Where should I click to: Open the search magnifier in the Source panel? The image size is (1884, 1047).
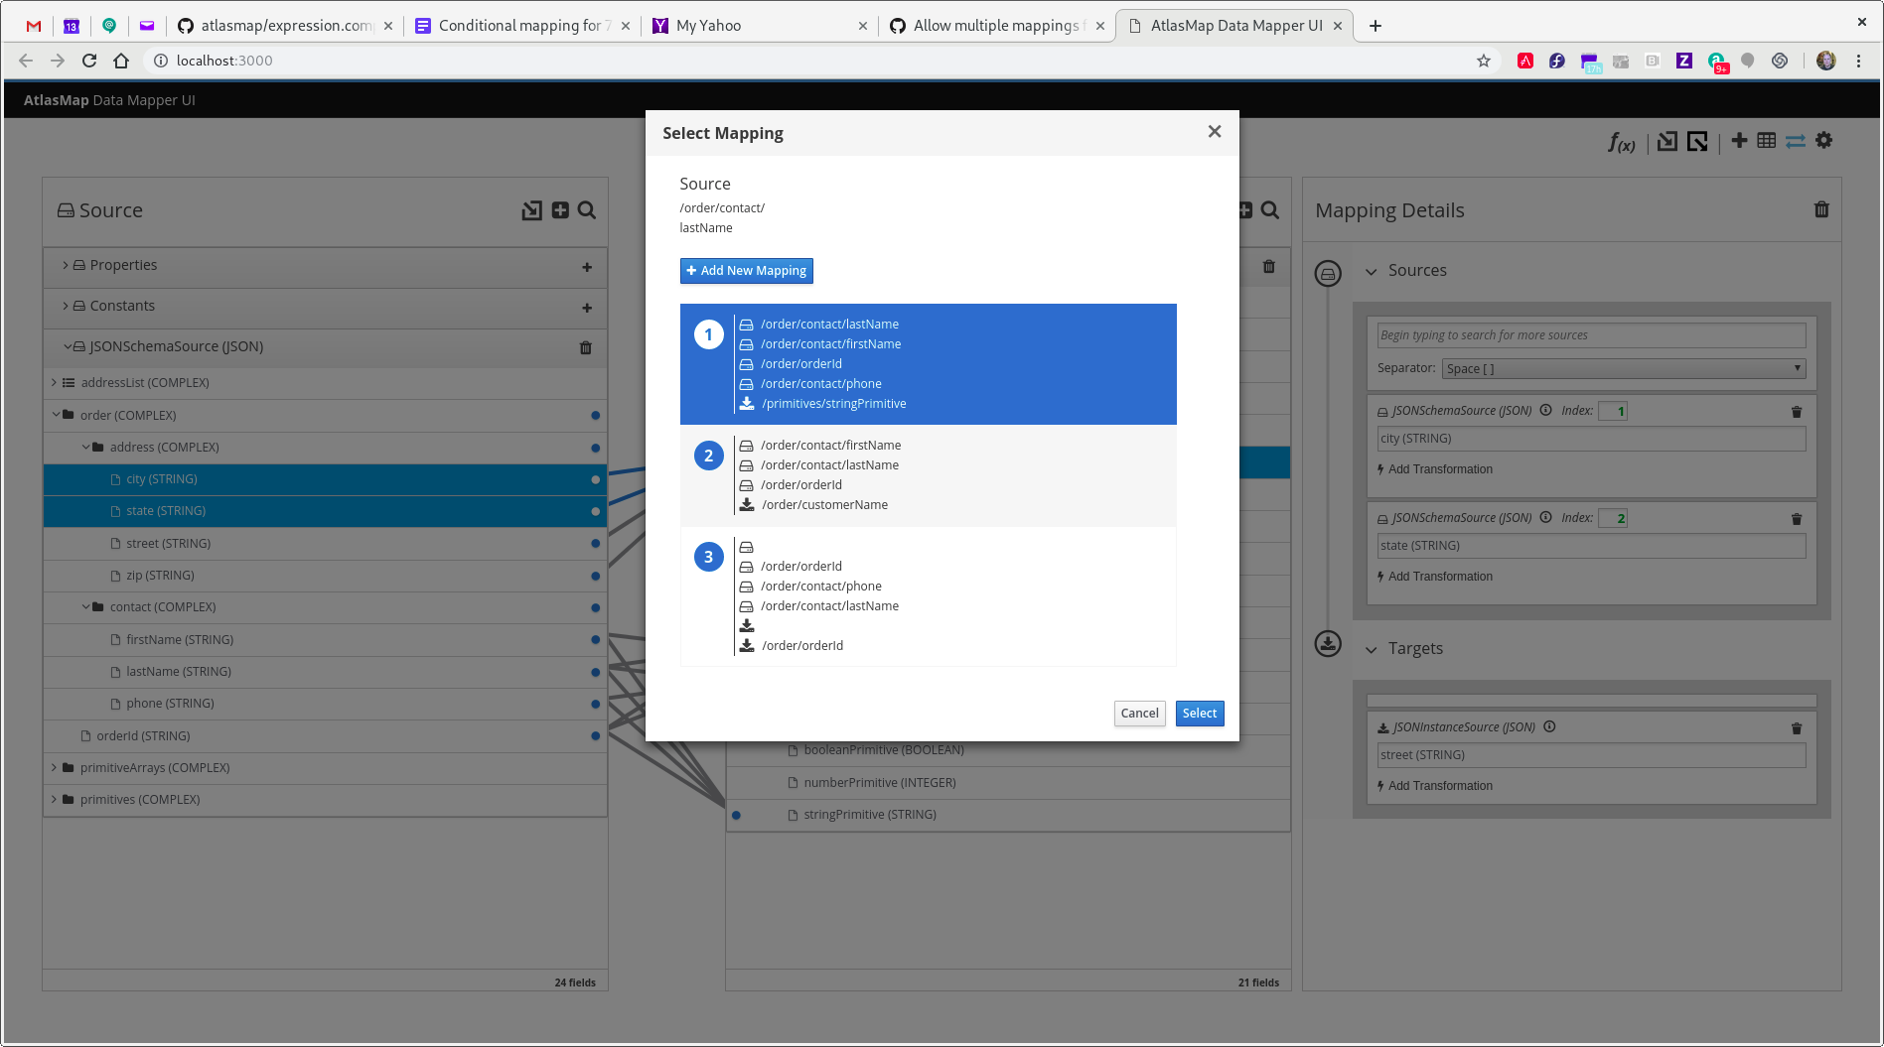coord(586,210)
